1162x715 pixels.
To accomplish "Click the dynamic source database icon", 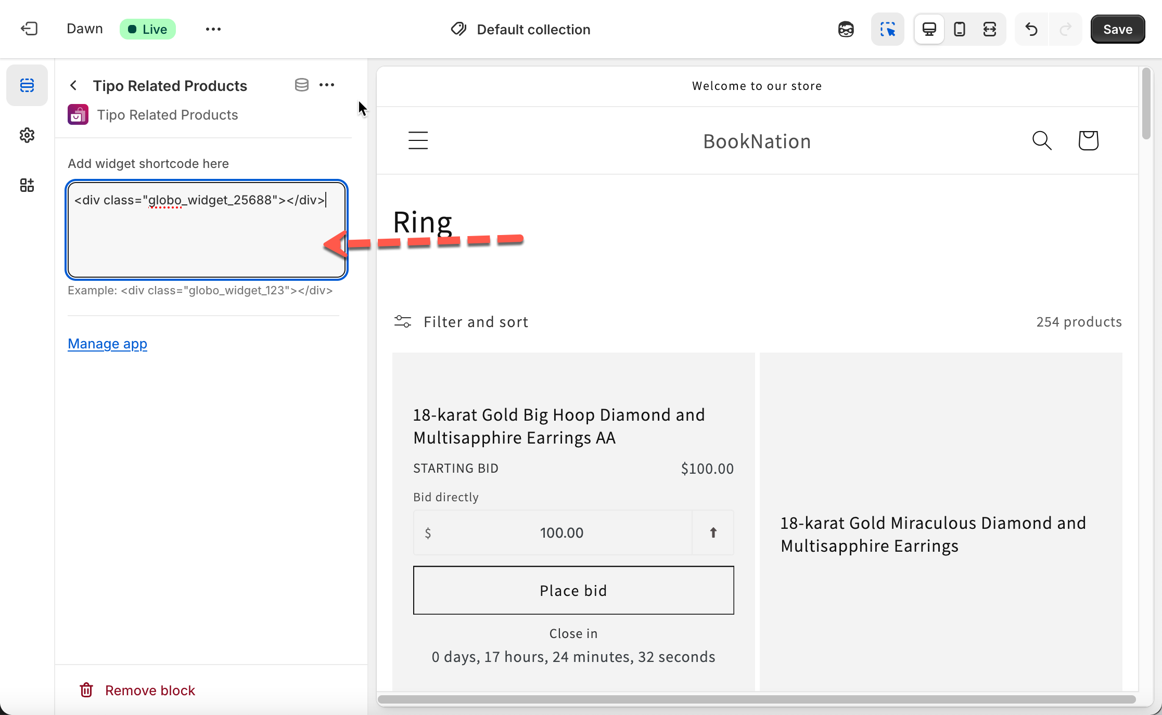I will [x=302, y=85].
